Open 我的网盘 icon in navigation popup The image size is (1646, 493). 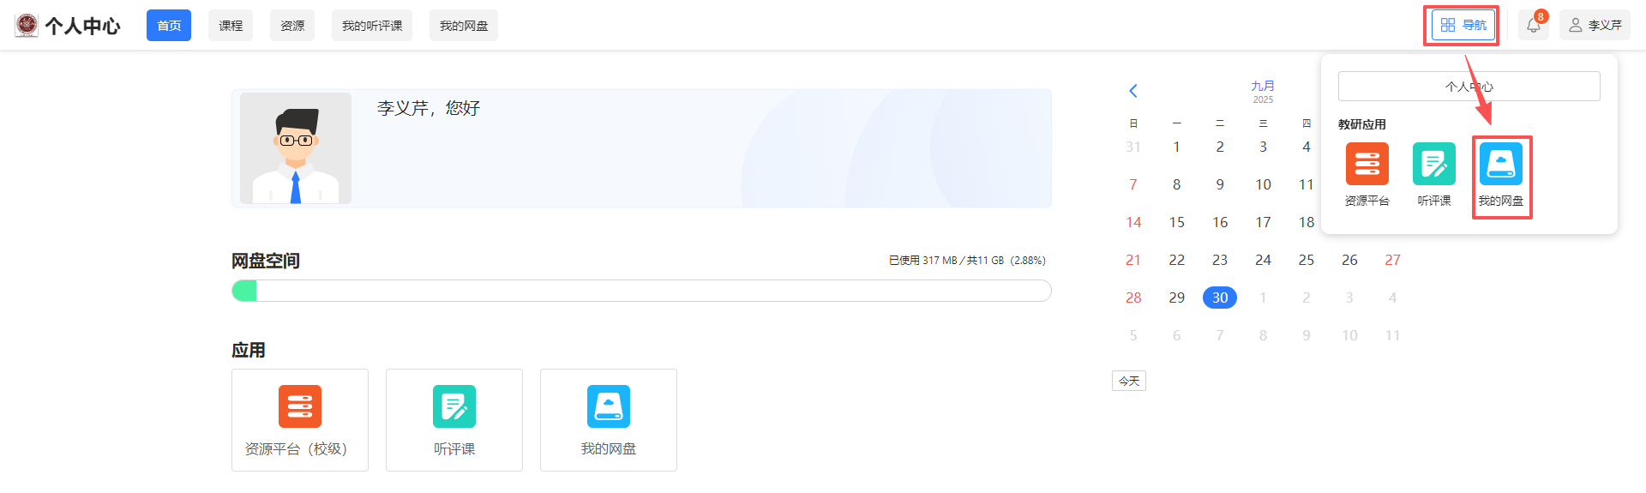1500,165
